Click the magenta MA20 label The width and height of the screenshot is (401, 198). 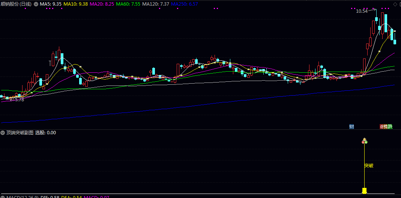102,4
